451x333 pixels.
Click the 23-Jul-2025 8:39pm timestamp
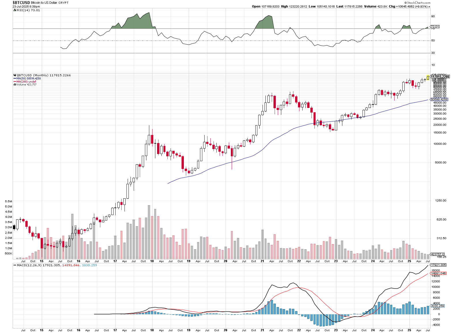click(26, 6)
